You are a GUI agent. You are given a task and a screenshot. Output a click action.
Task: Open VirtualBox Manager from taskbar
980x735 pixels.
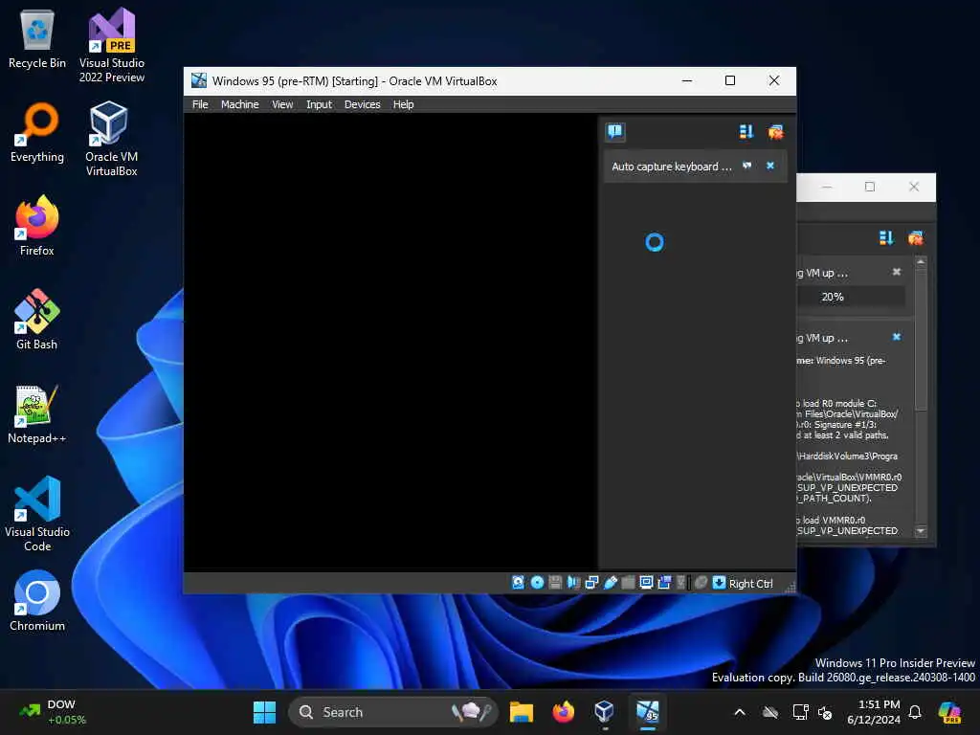[605, 712]
